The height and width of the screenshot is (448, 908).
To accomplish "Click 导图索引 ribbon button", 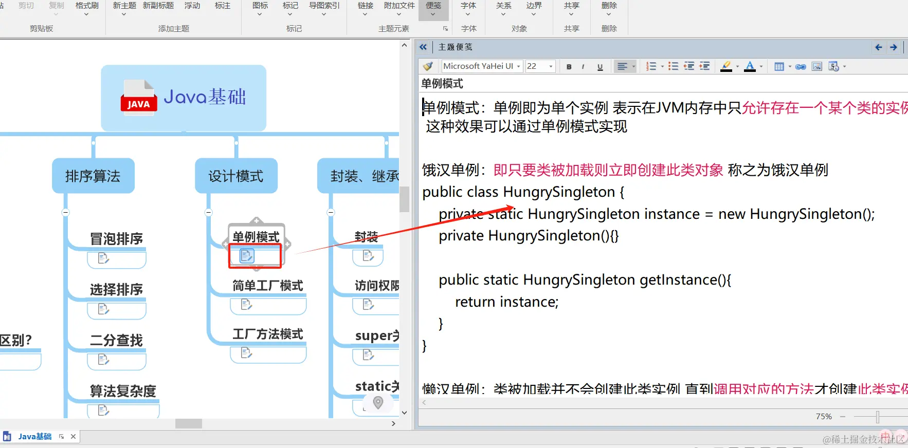I will point(324,9).
